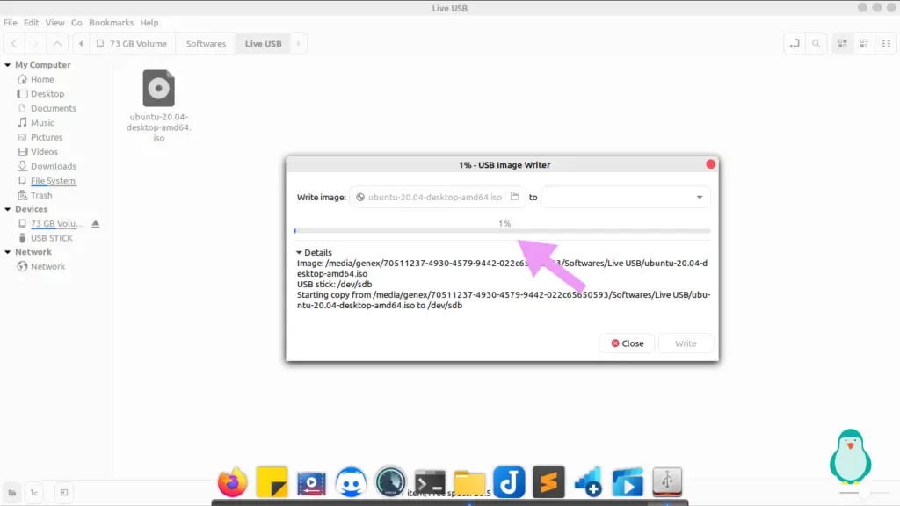Select the Live USB path bar button
Viewport: 900px width, 506px height.
[x=264, y=44]
